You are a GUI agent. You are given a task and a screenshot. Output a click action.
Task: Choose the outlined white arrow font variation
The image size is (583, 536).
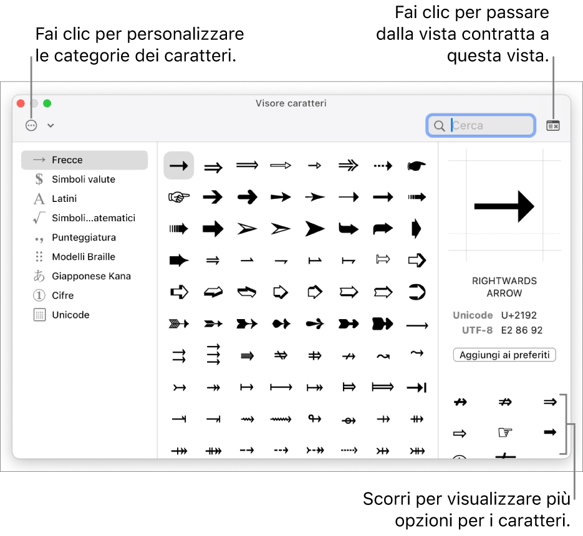tap(460, 433)
